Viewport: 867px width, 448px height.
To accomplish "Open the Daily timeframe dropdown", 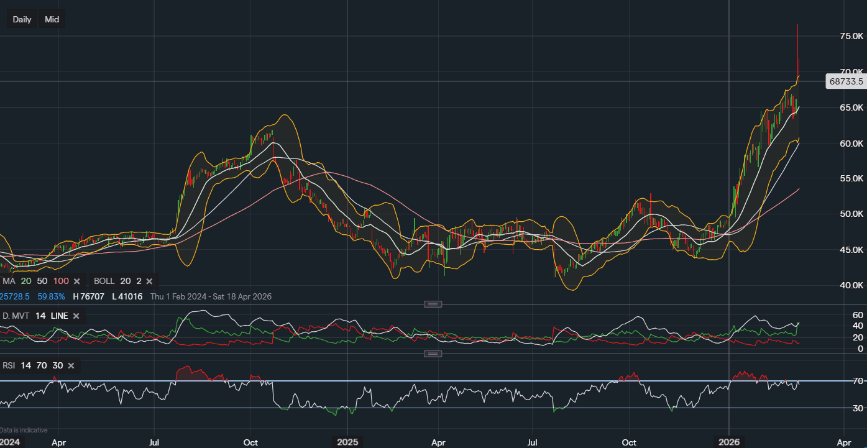I will [x=22, y=19].
